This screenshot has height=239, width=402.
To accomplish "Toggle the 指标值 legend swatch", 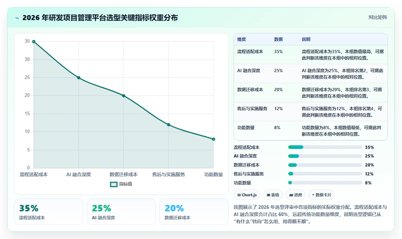I will (x=113, y=184).
